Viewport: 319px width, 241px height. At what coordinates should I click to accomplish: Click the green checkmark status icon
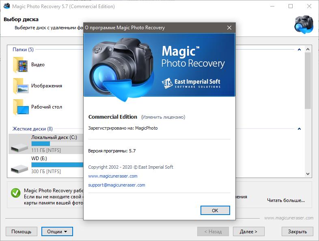tap(16, 193)
